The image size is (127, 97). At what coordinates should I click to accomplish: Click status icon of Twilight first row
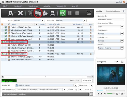point(90,27)
